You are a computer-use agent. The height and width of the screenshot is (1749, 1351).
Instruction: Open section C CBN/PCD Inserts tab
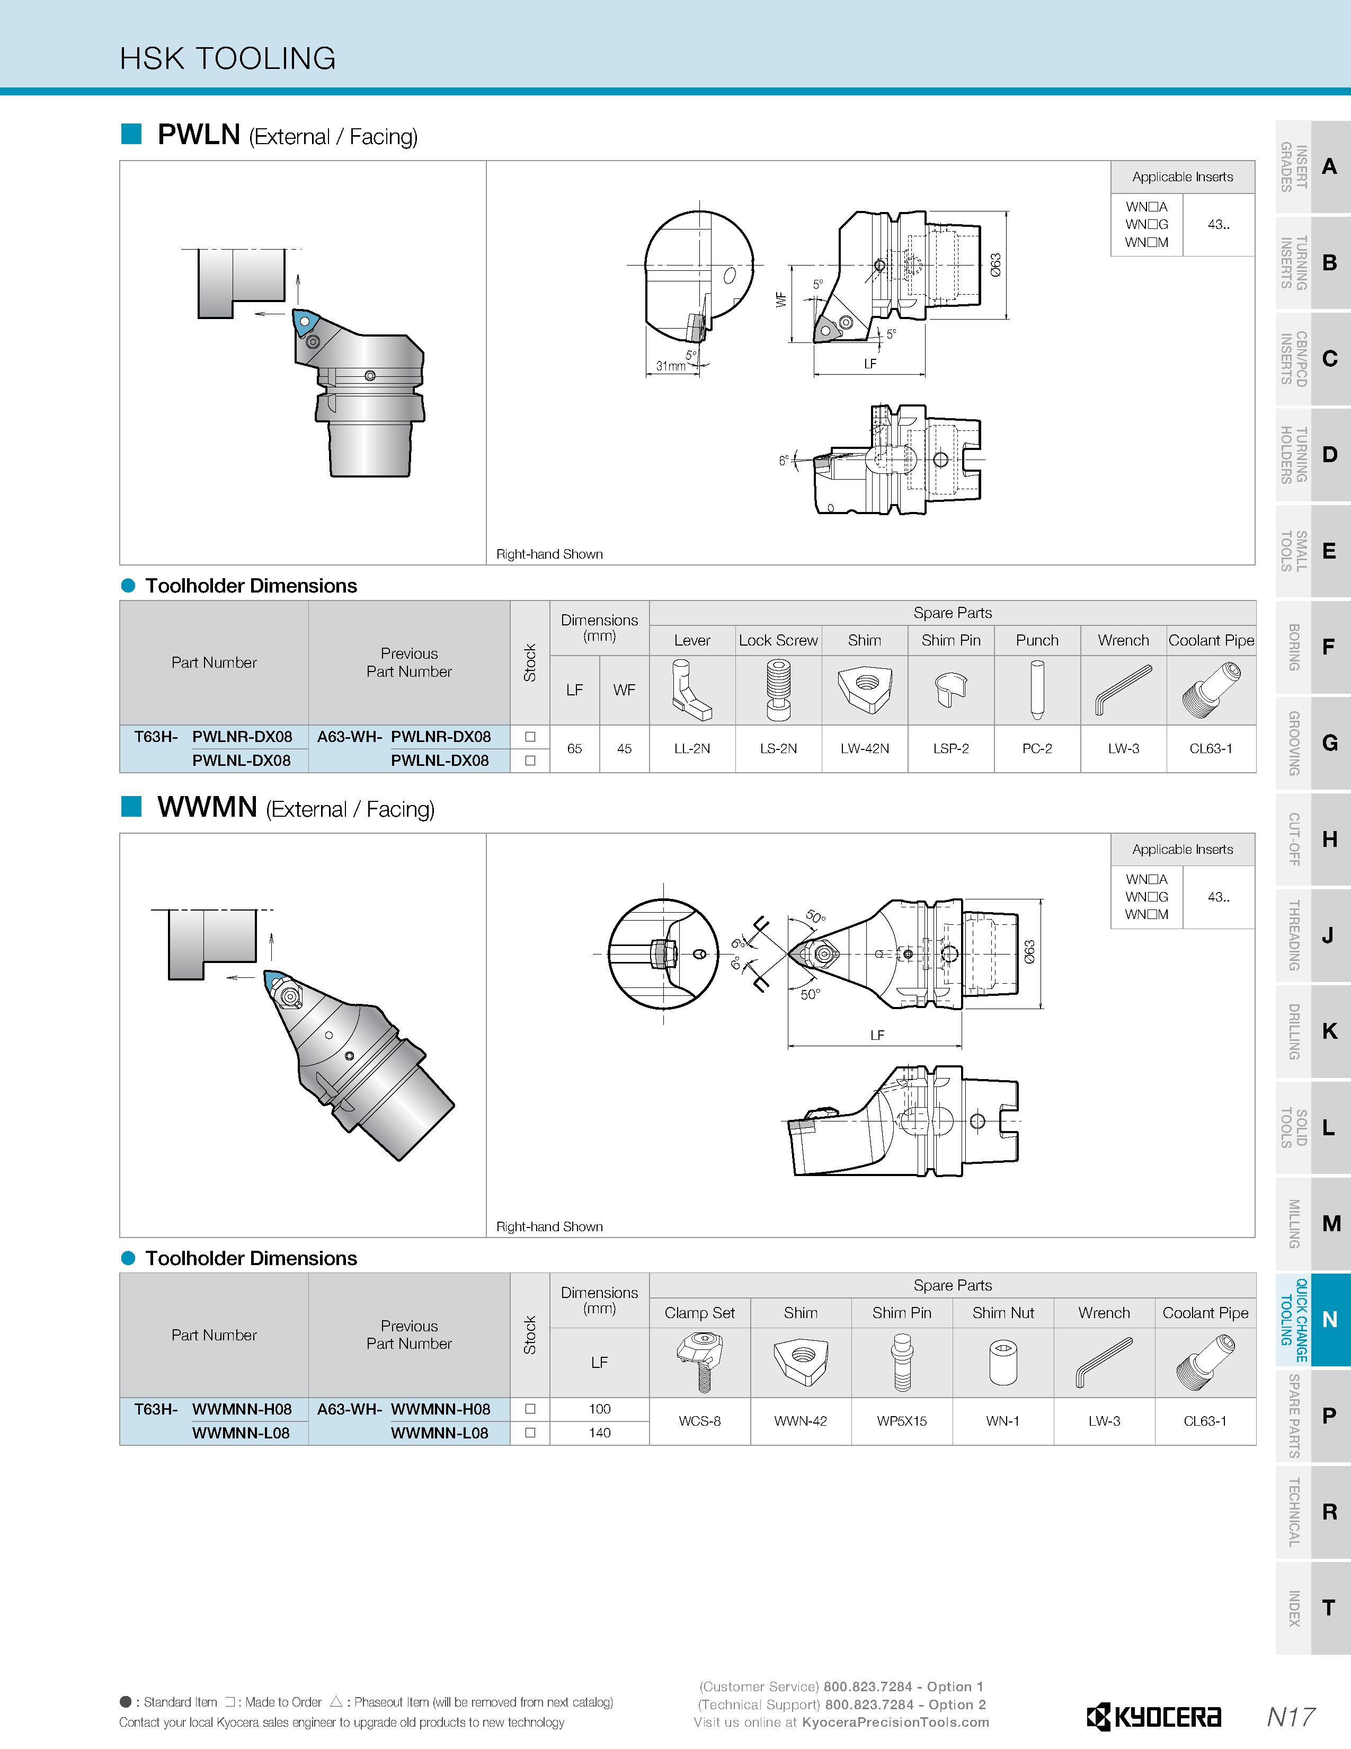[x=1312, y=359]
